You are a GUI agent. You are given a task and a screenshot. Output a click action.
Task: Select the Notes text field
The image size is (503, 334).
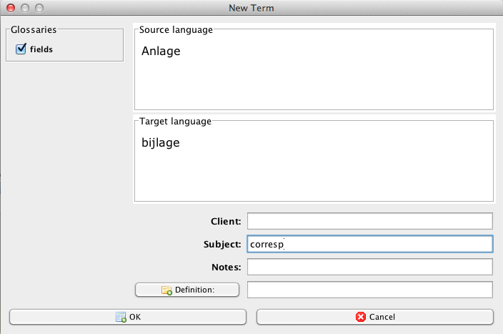coord(369,267)
